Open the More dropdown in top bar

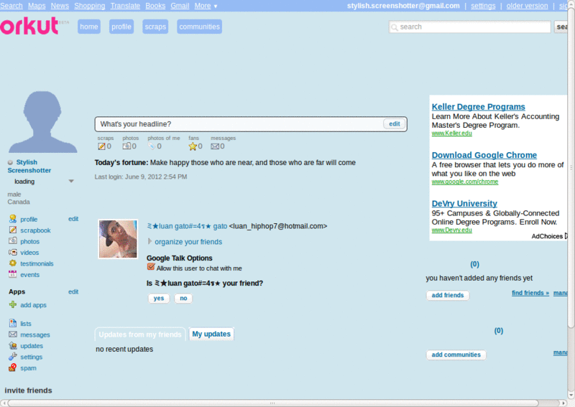click(206, 6)
